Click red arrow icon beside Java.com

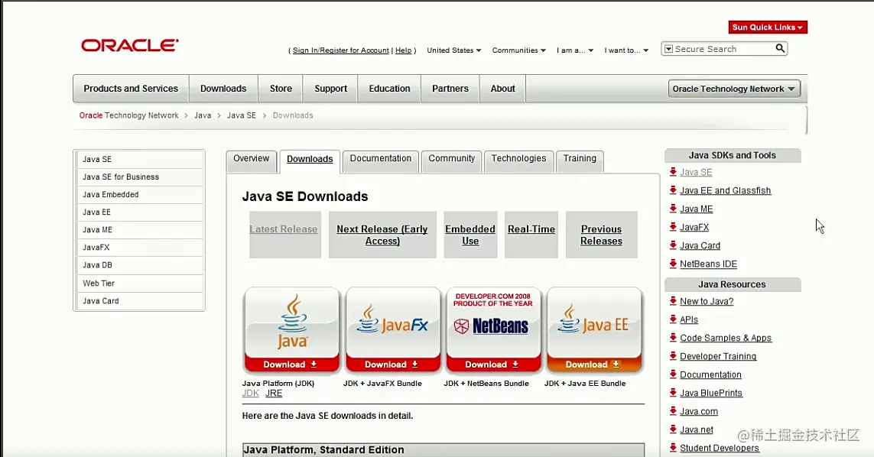(x=673, y=411)
